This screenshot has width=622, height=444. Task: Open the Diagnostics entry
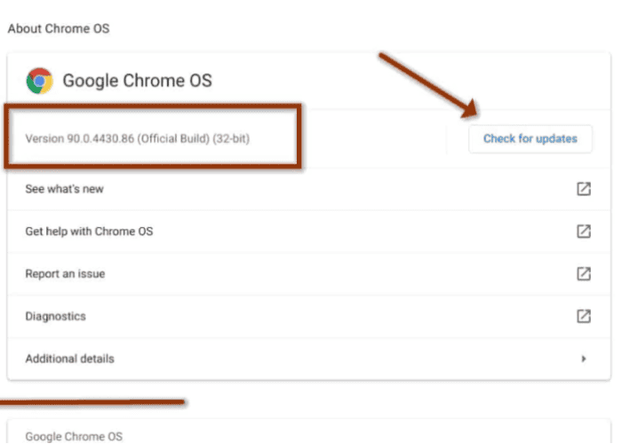point(308,316)
